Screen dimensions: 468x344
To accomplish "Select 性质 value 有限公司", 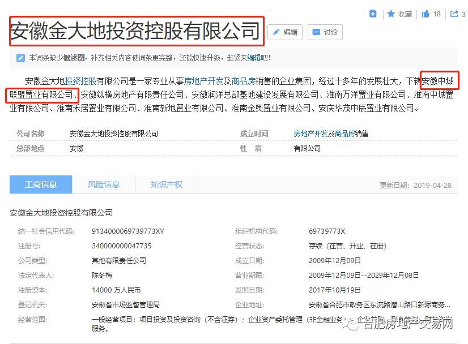I will (x=307, y=148).
